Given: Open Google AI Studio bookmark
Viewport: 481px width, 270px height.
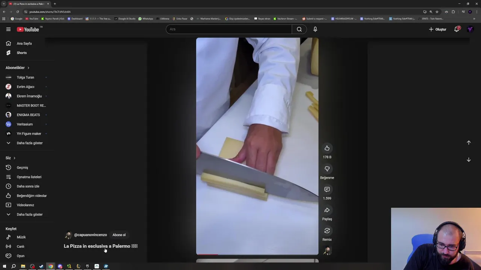Looking at the screenshot, I should pyautogui.click(x=125, y=18).
